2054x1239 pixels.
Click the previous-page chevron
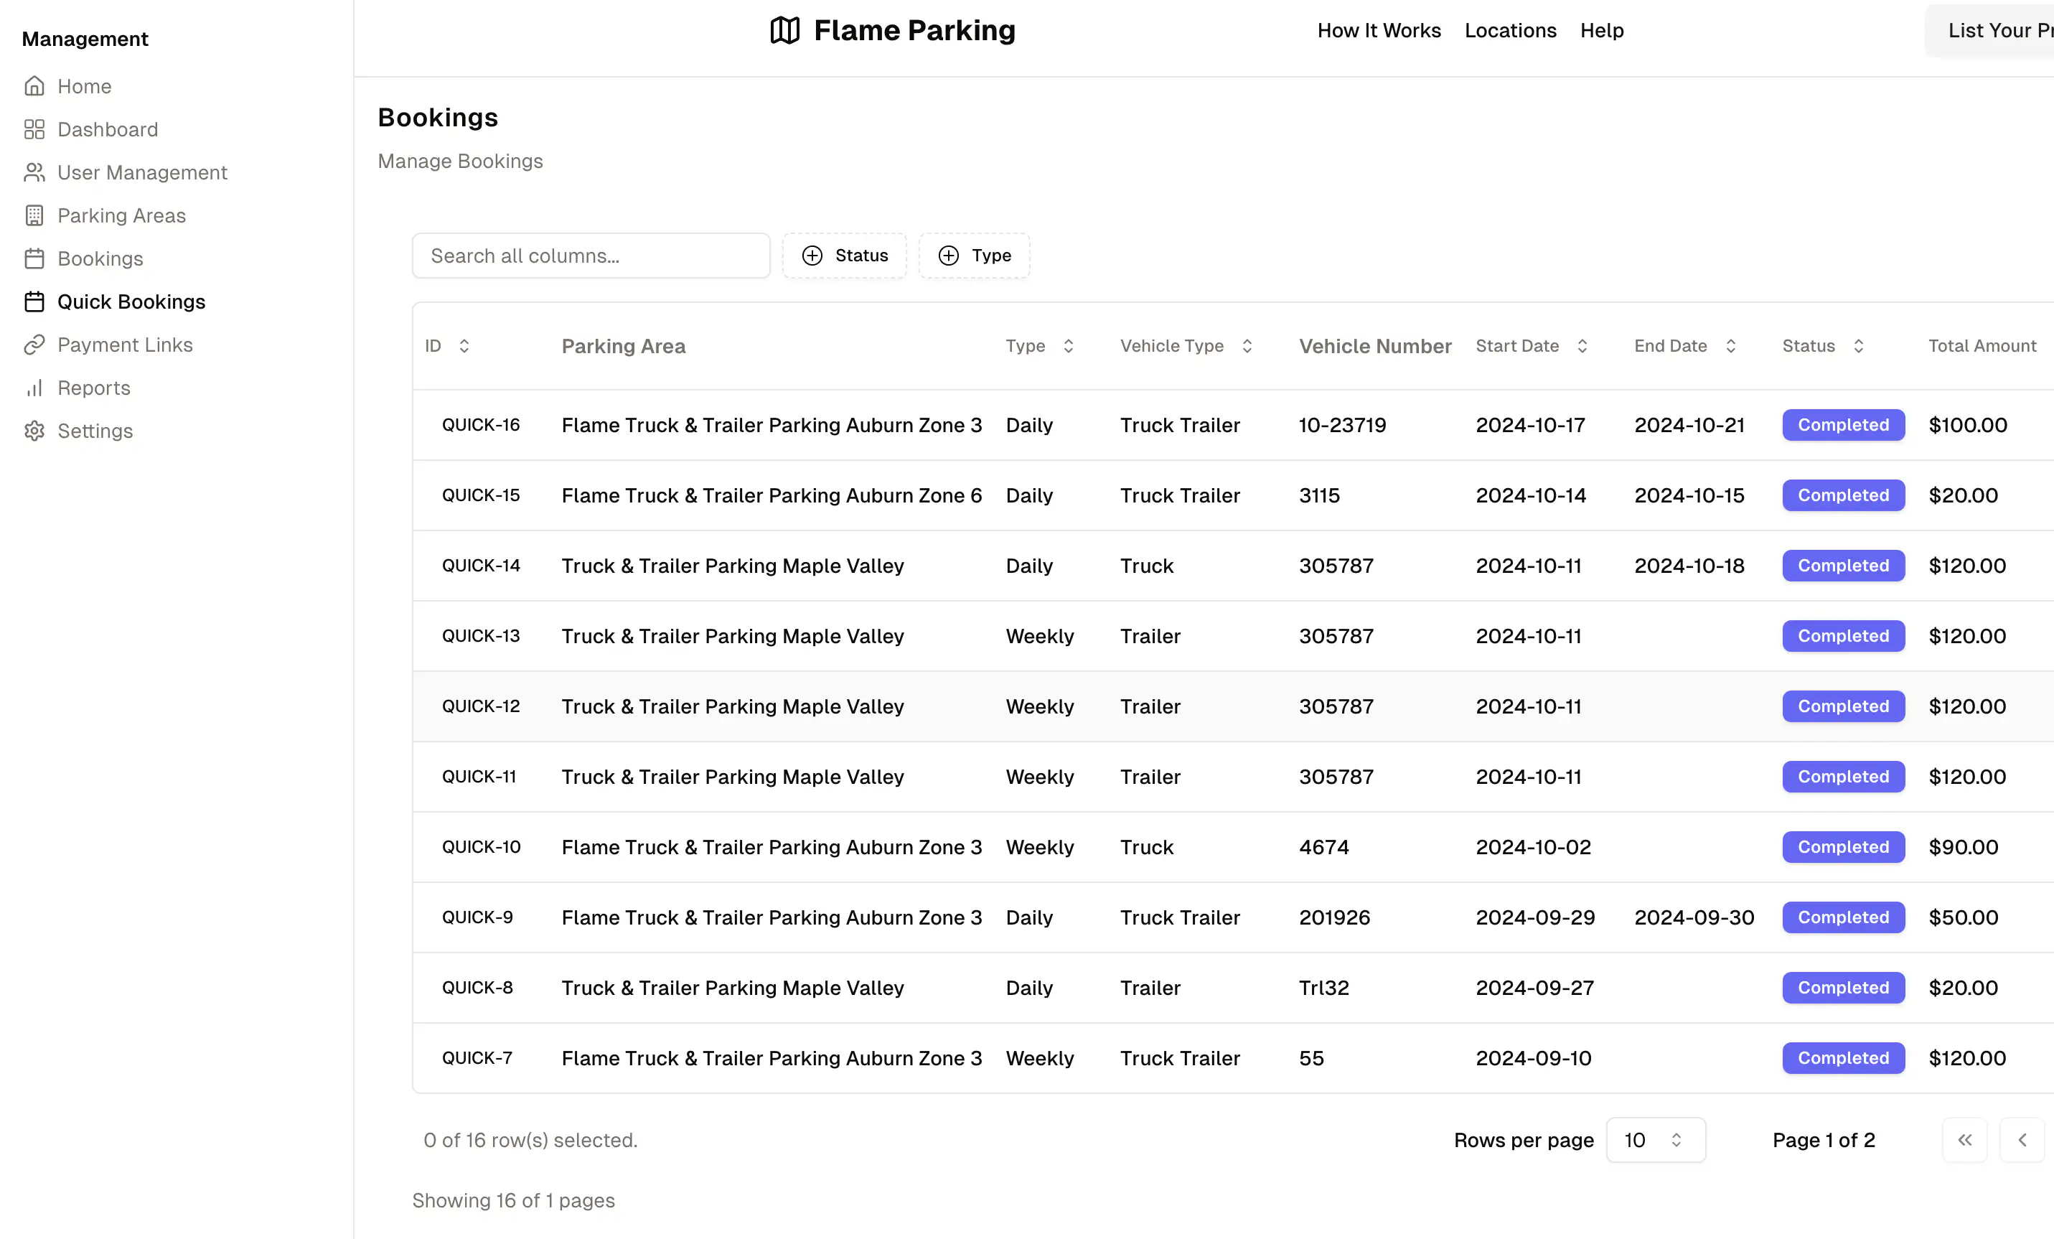(2022, 1140)
